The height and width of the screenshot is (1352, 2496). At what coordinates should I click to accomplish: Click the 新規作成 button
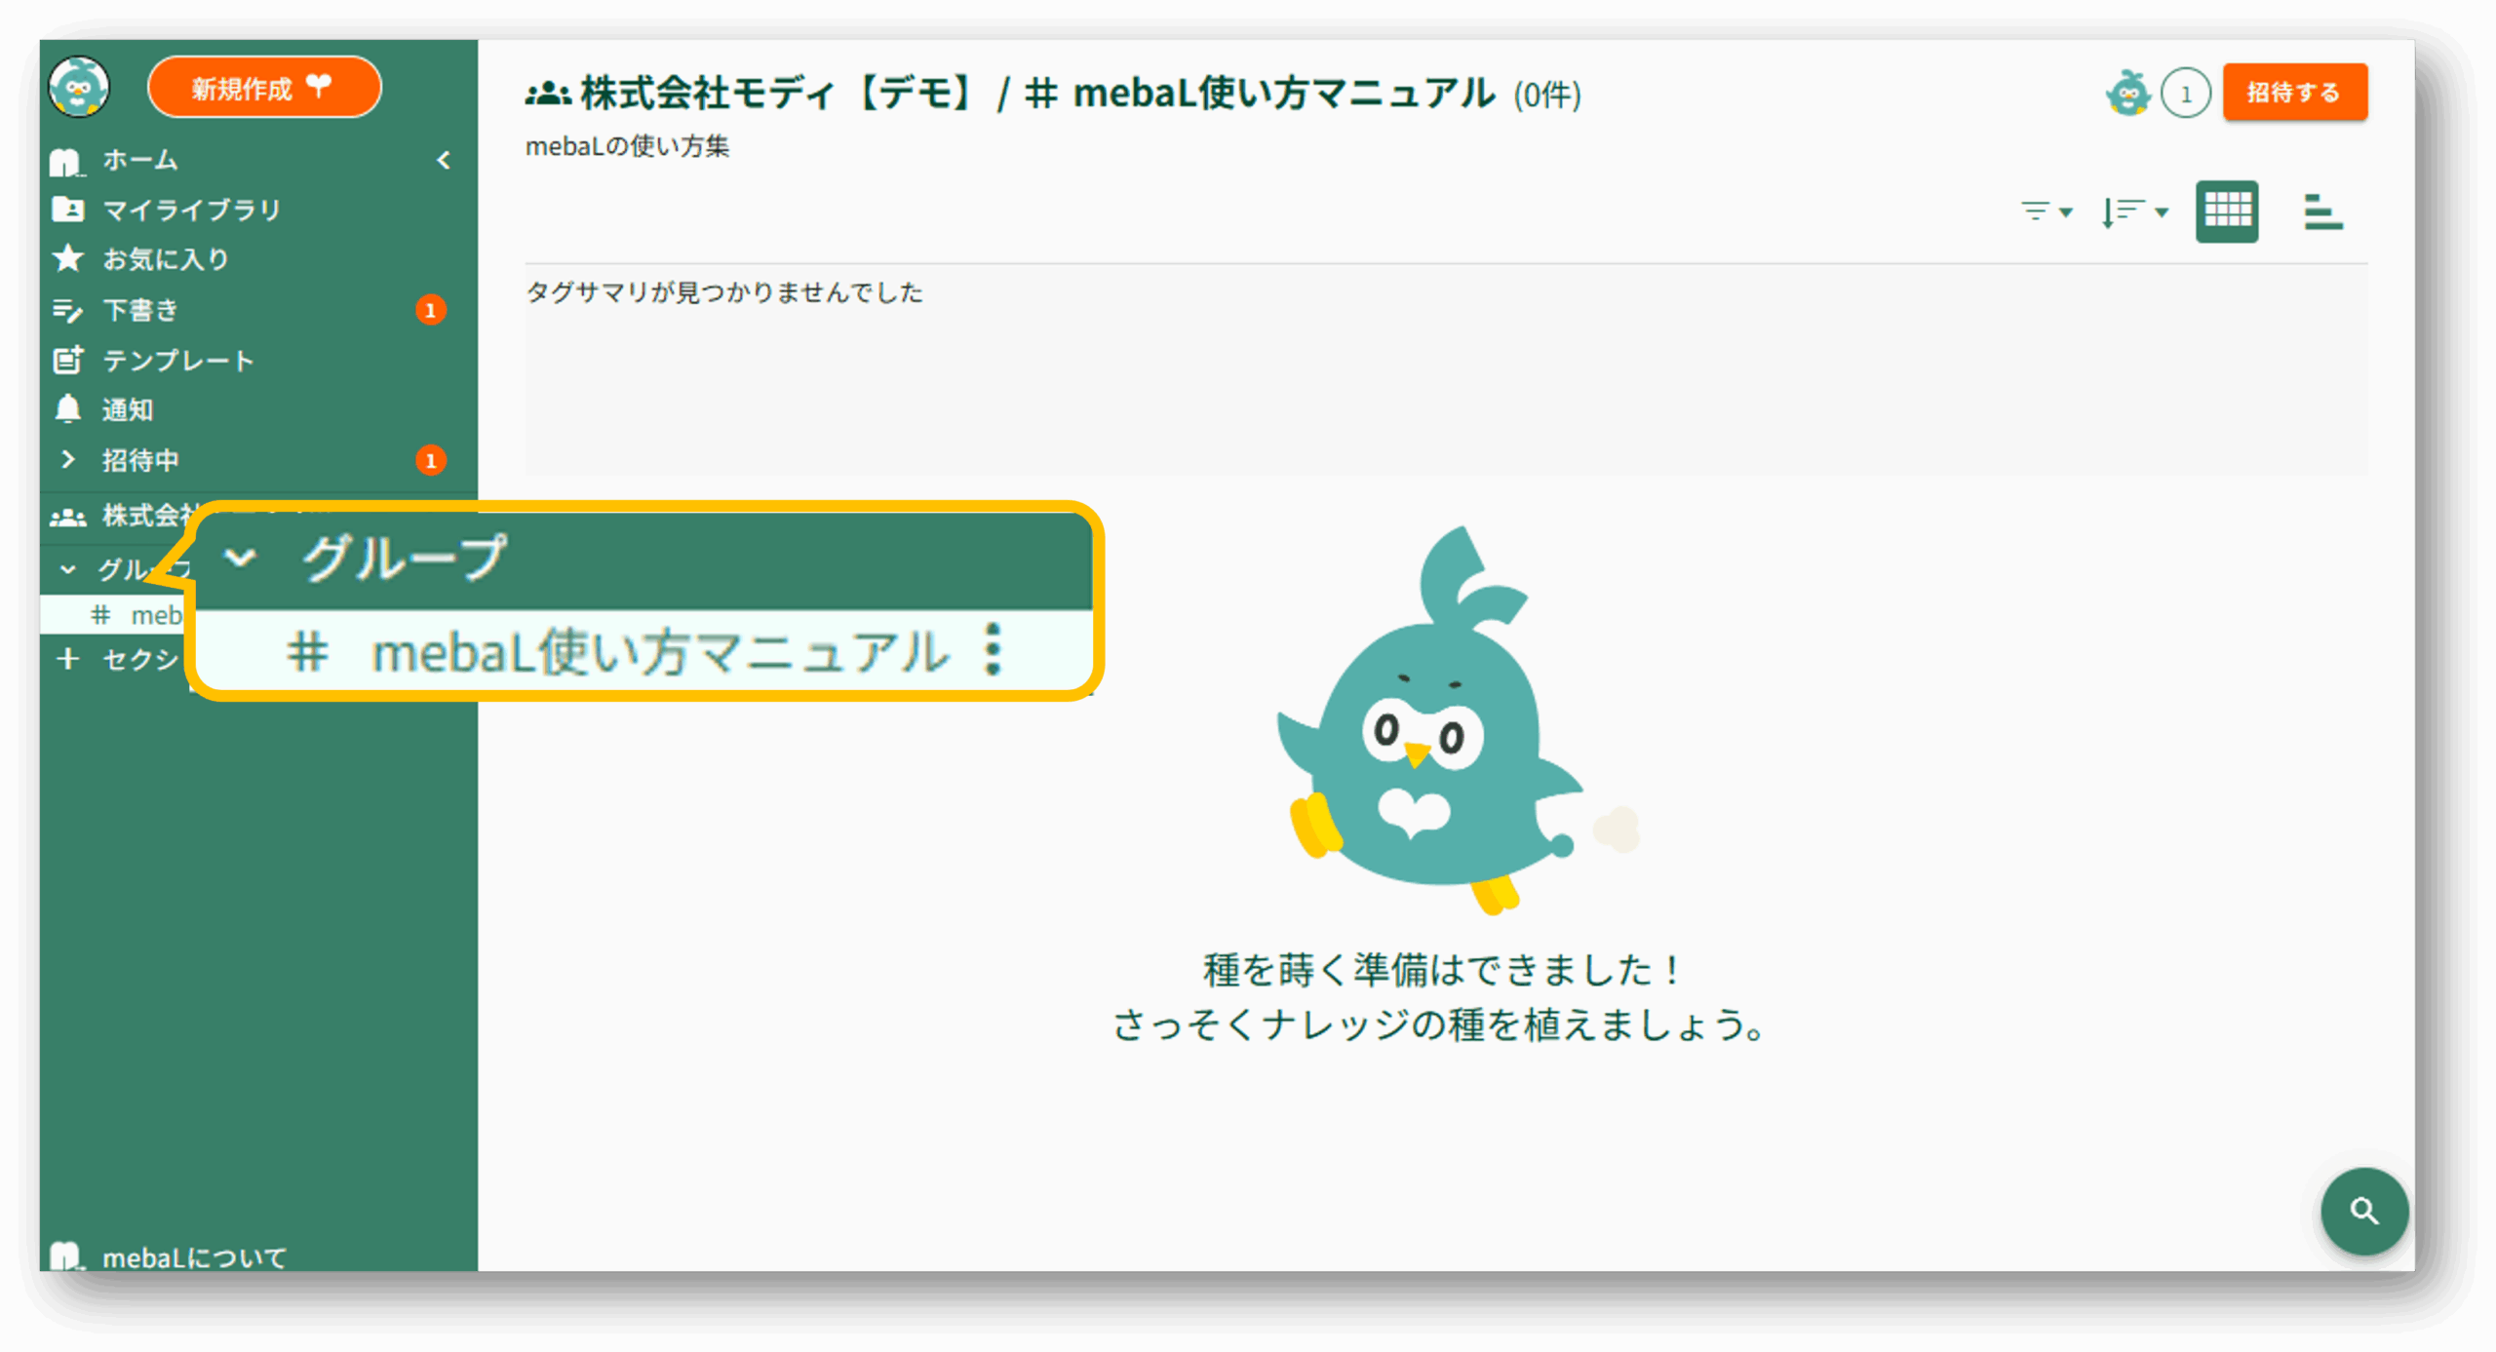(264, 87)
